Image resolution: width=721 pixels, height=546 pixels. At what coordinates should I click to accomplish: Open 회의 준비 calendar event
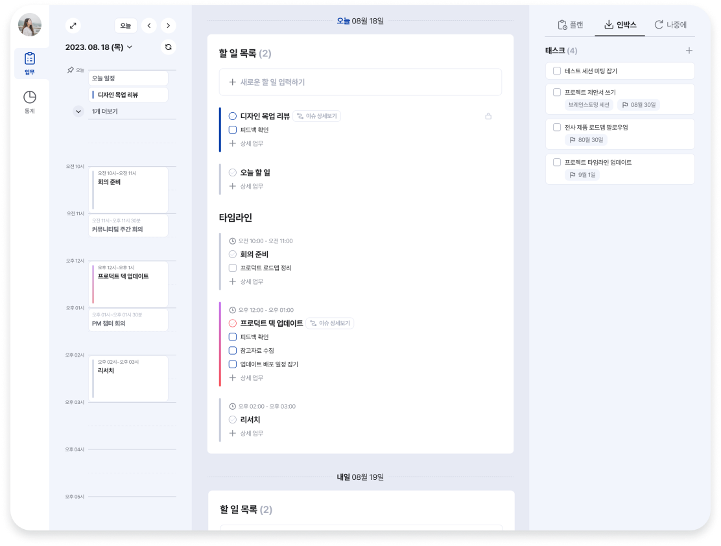128,189
